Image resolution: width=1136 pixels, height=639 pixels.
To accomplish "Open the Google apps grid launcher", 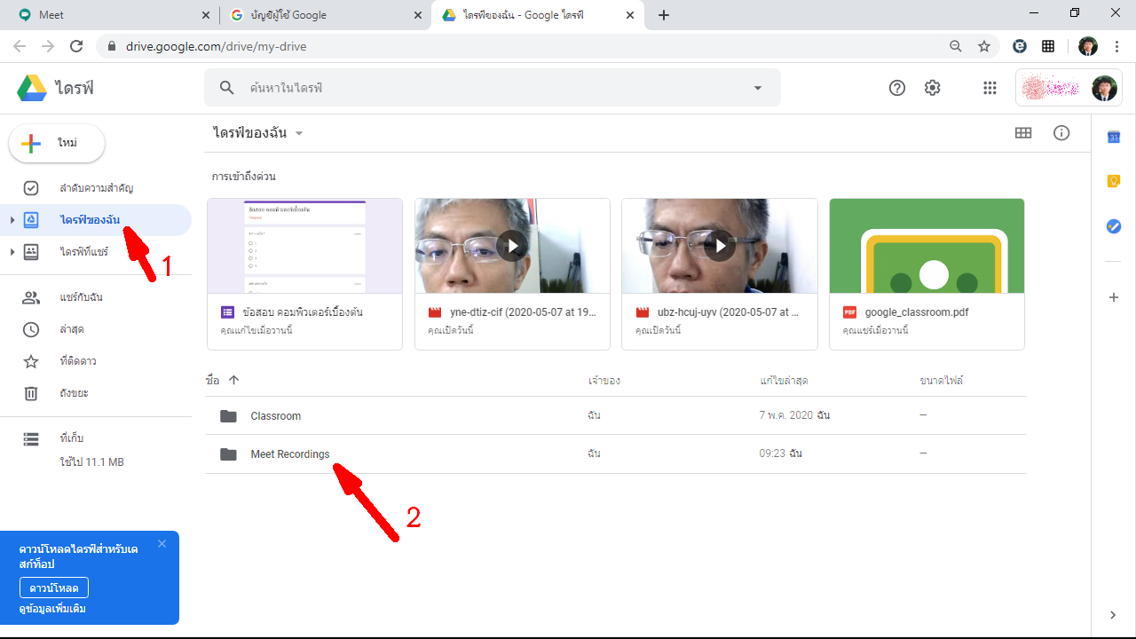I will tap(990, 88).
